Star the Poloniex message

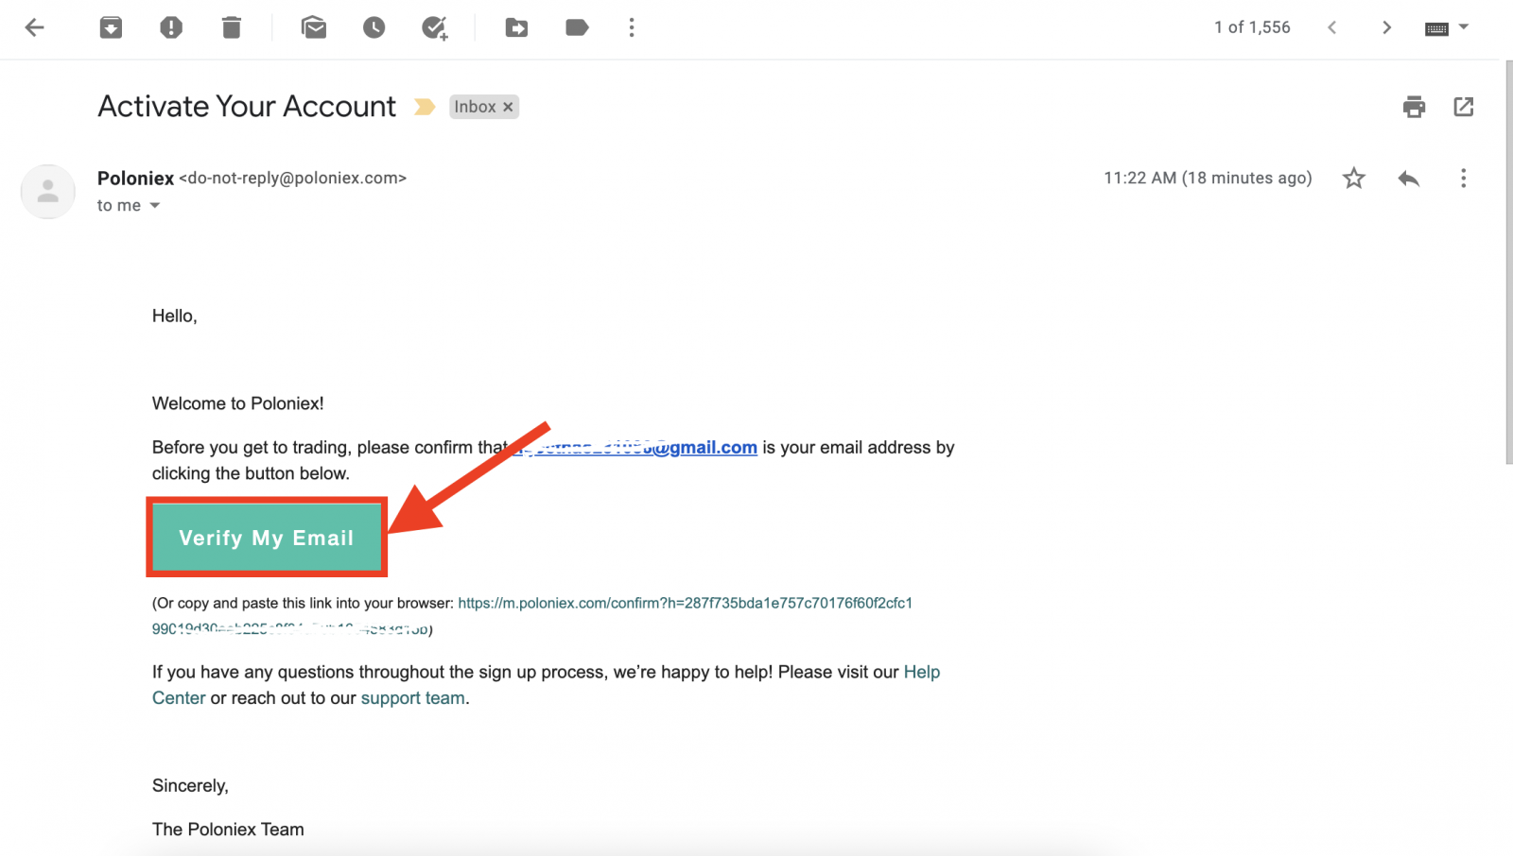click(x=1353, y=178)
